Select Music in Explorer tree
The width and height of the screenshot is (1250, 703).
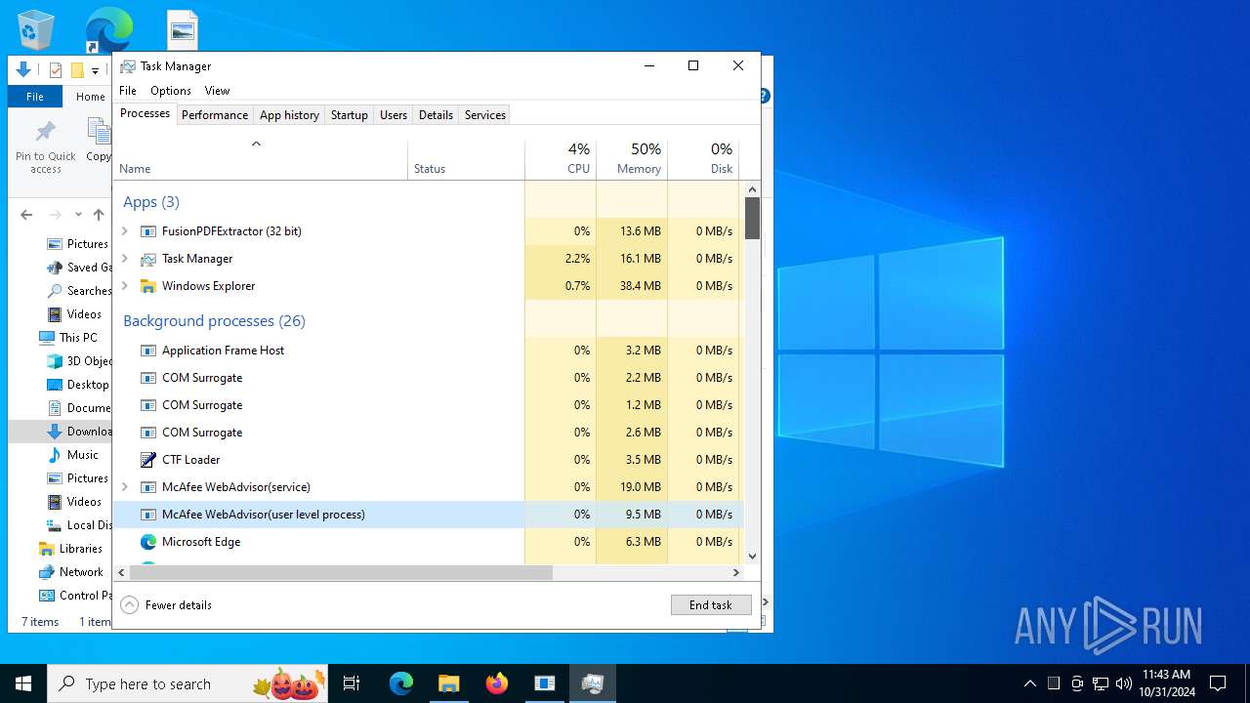pos(83,455)
